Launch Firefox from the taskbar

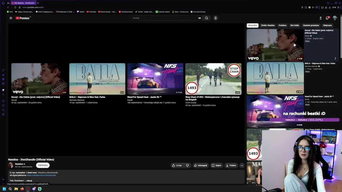22,189
